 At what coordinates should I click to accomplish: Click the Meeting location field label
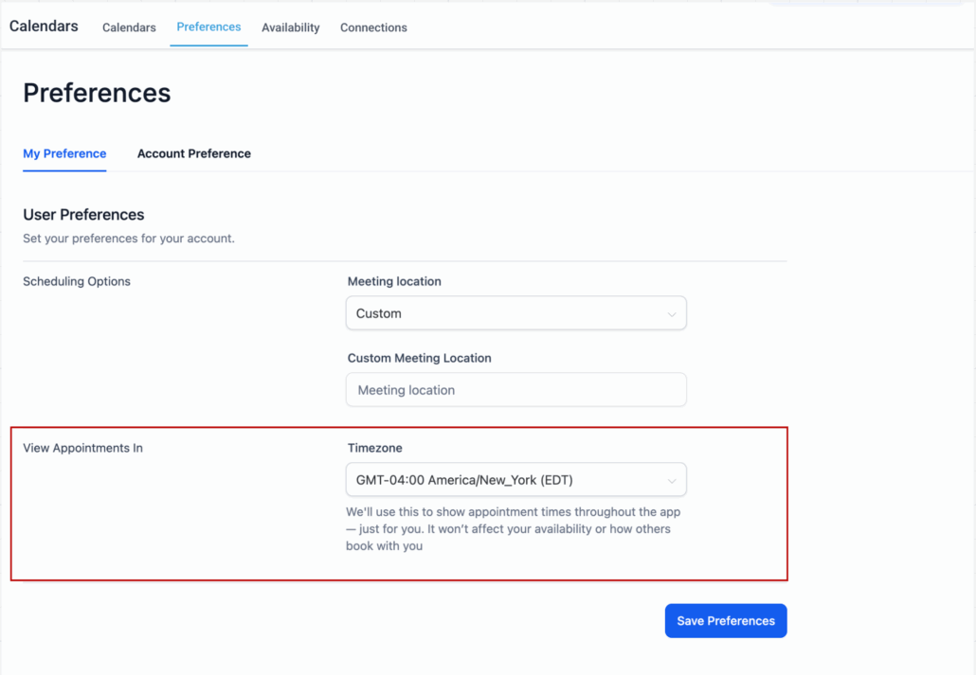pos(393,281)
